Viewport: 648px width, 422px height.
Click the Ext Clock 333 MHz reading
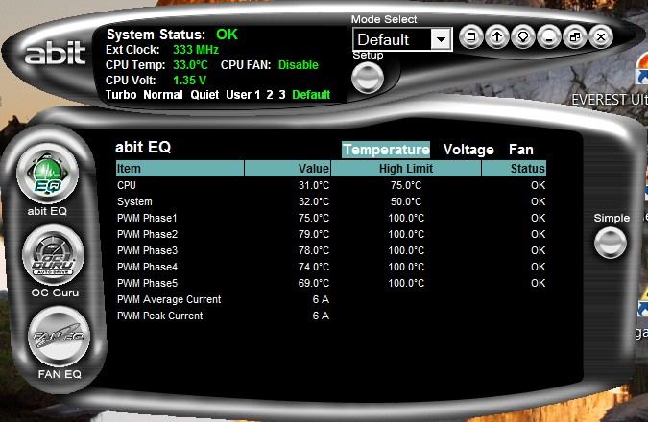196,50
